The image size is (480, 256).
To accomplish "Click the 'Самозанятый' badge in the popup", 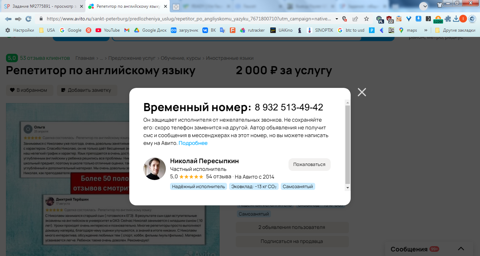I will [298, 186].
